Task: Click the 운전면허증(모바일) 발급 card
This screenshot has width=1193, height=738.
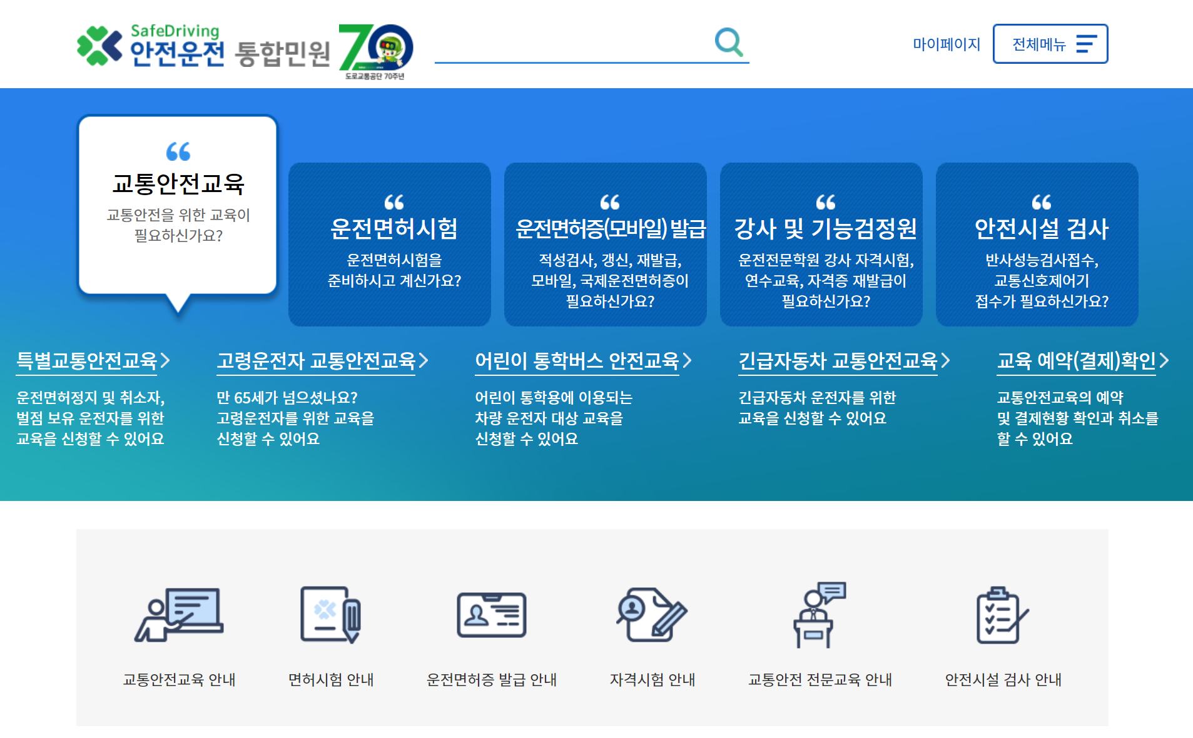Action: pyautogui.click(x=604, y=244)
